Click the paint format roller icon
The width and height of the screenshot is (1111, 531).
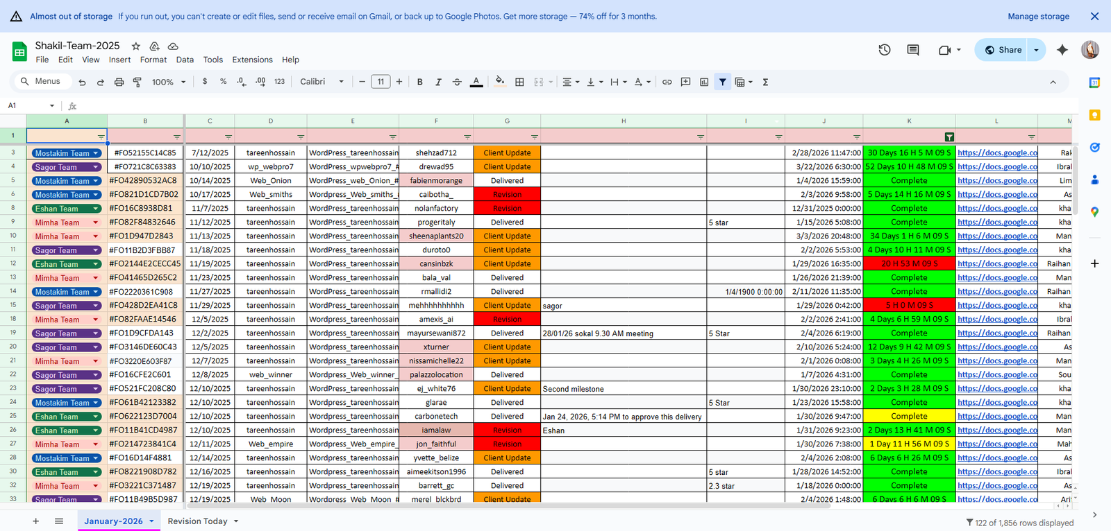click(x=137, y=82)
